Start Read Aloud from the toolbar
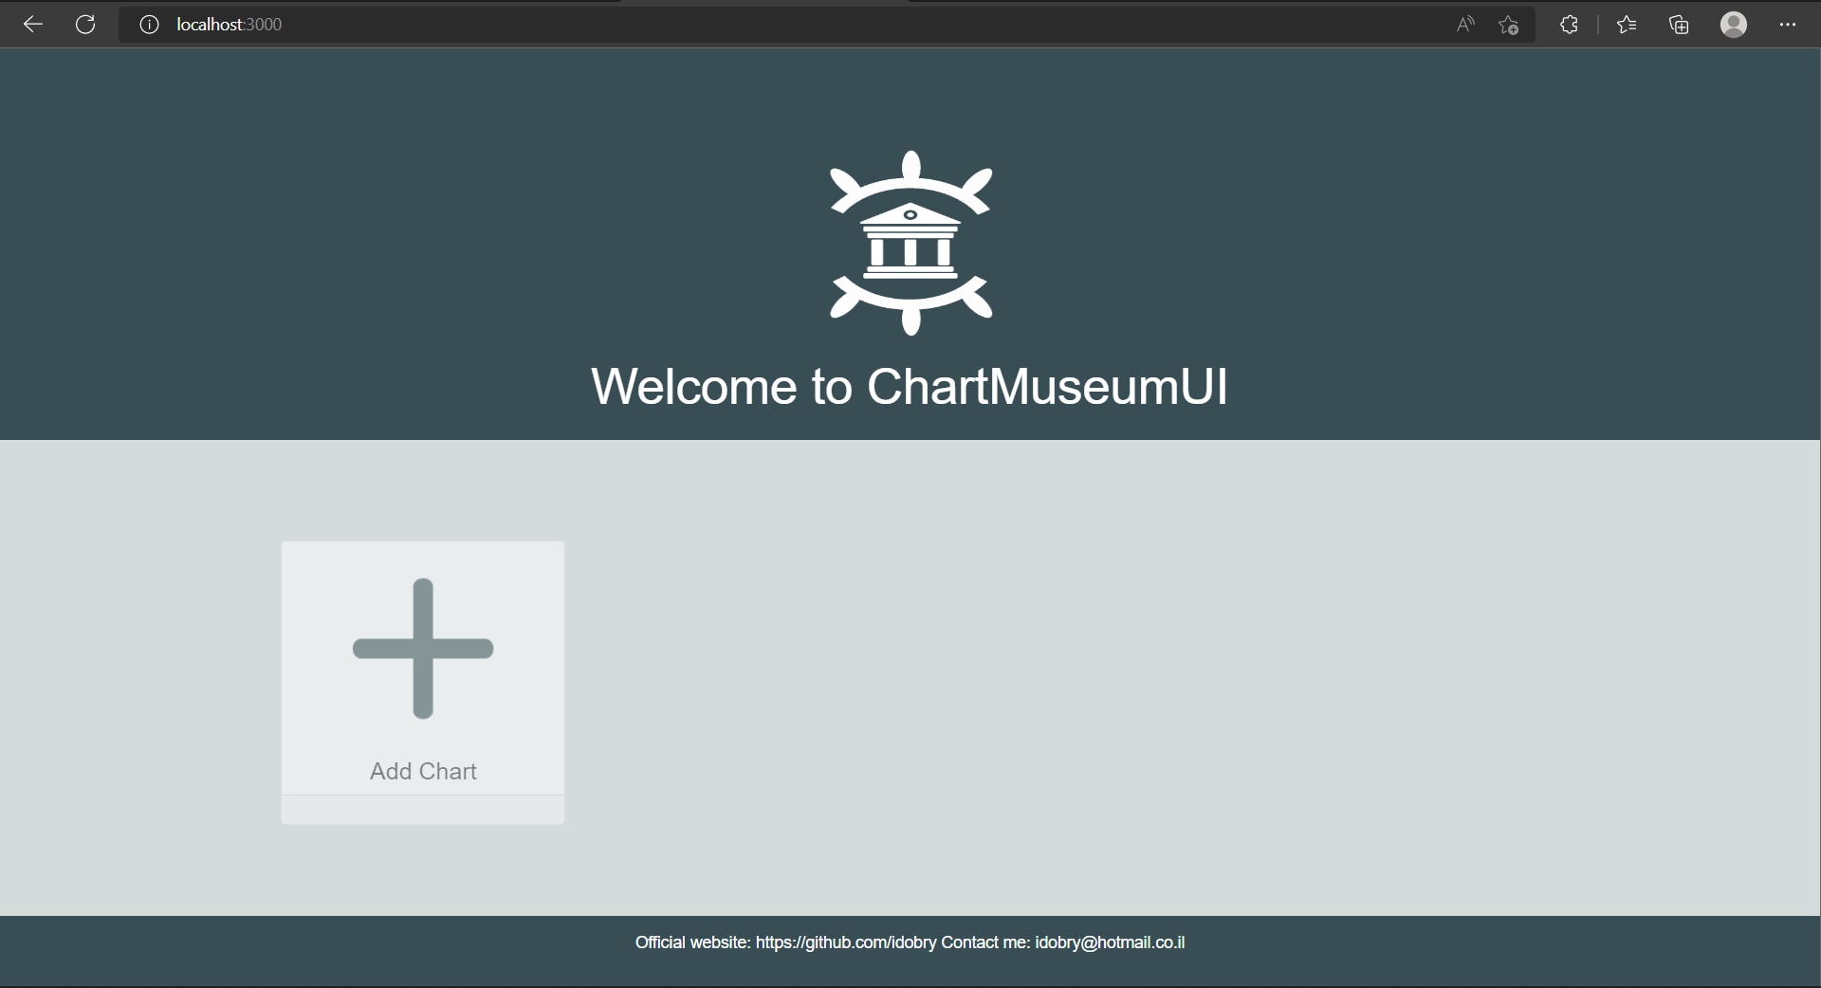 [x=1463, y=25]
